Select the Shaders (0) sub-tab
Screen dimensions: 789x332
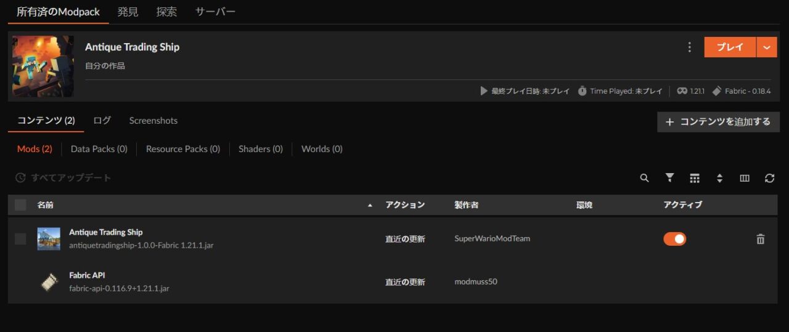(x=261, y=149)
